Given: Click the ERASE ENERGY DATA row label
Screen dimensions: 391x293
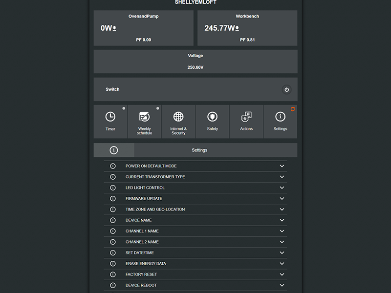Looking at the screenshot, I should (146, 264).
